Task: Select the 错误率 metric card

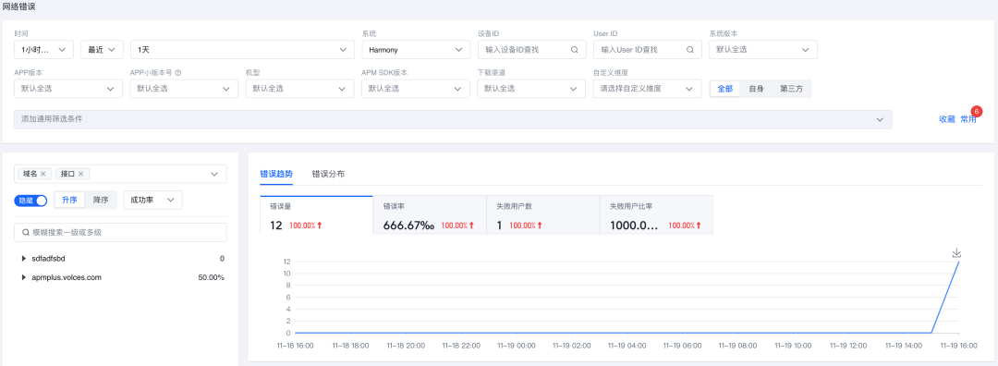Action: tap(430, 215)
